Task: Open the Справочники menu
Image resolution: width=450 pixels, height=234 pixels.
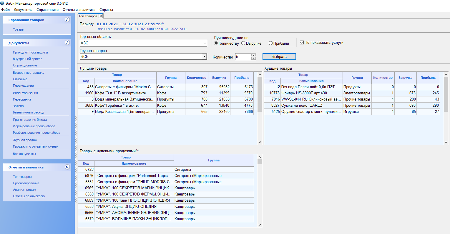Action: point(47,10)
